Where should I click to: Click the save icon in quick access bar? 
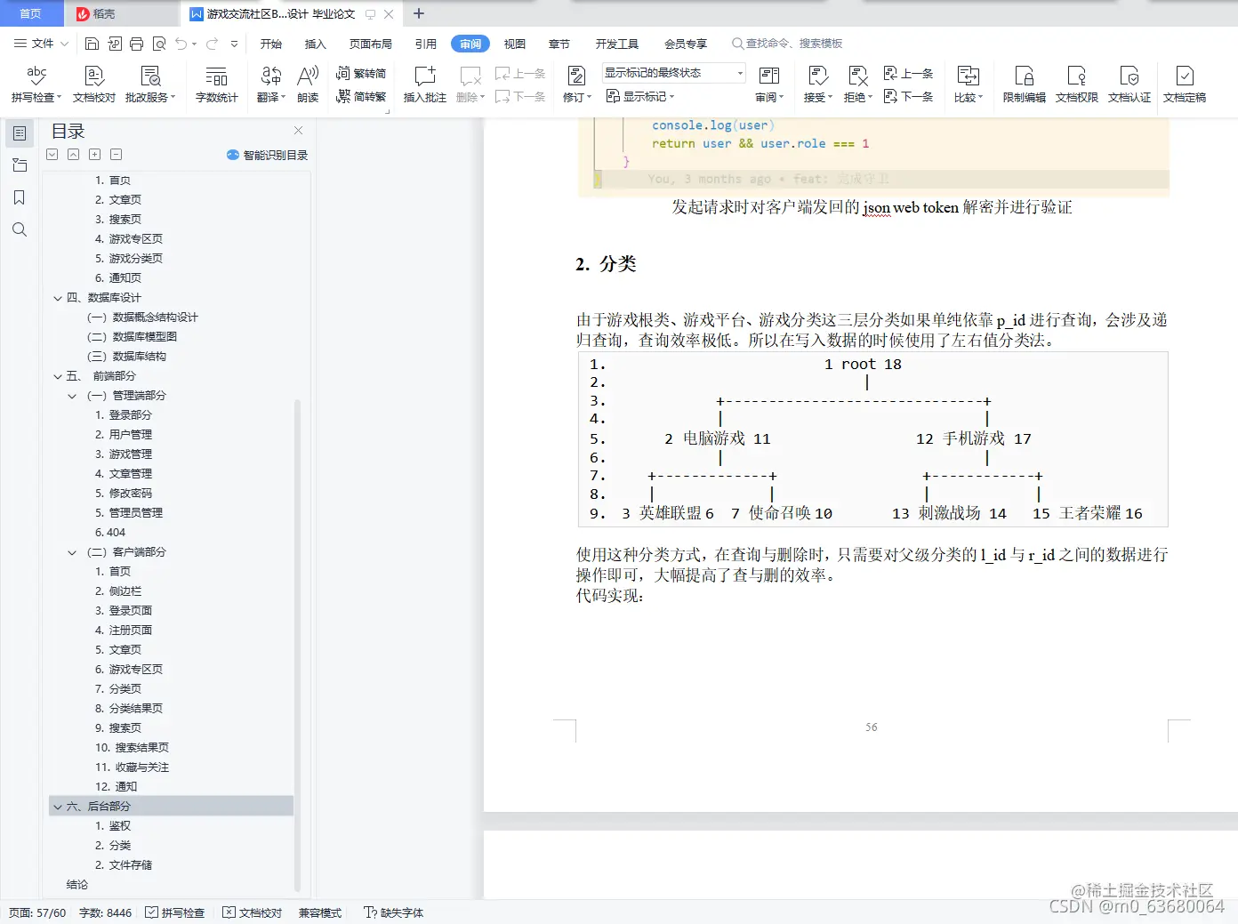(92, 44)
